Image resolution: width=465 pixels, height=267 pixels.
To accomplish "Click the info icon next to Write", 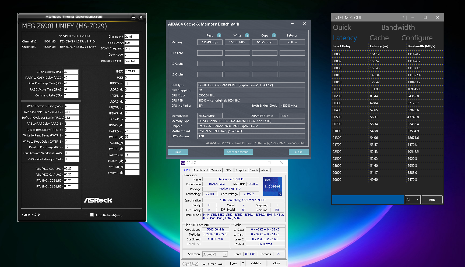I will click(x=247, y=35).
